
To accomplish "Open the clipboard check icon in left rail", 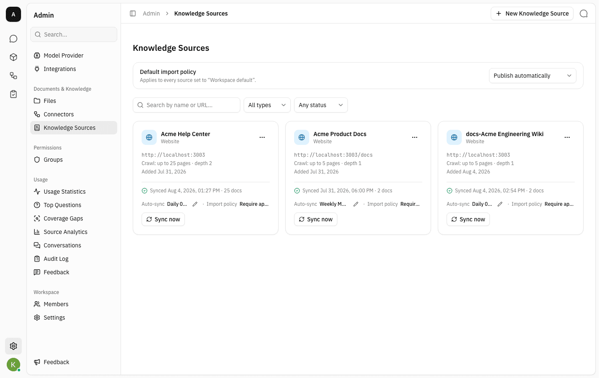I will [x=13, y=94].
